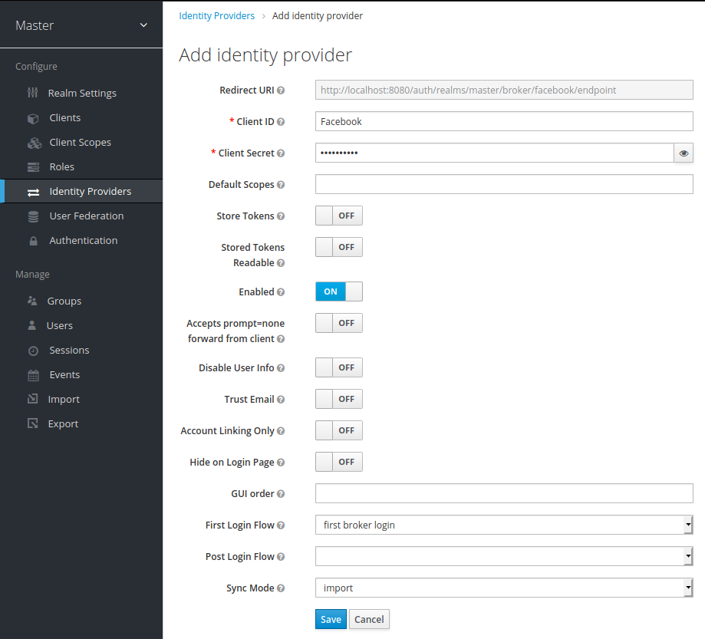Image resolution: width=705 pixels, height=639 pixels.
Task: Click the Roles list icon
Action: pos(33,167)
